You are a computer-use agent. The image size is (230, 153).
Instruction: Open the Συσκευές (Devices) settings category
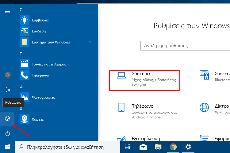(x=214, y=77)
